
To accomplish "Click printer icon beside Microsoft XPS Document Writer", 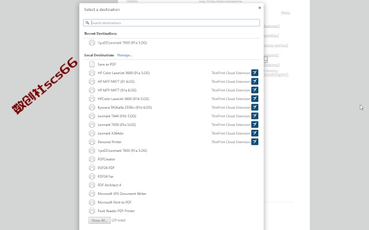I will (92, 194).
